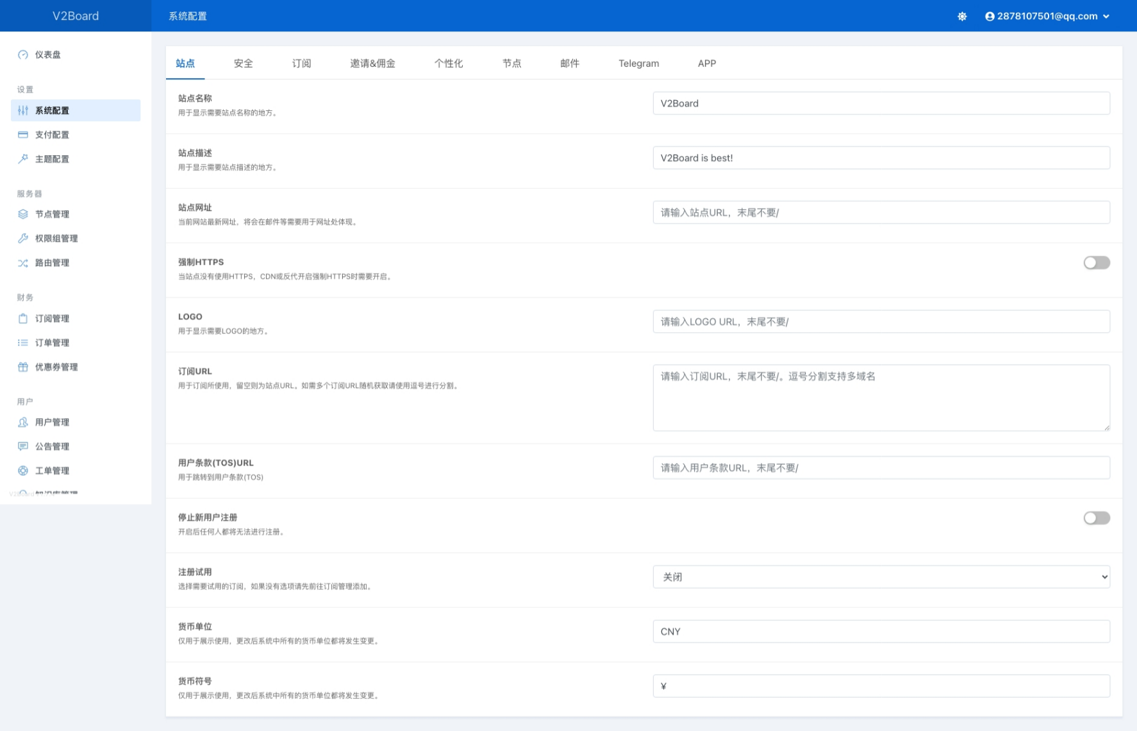The image size is (1137, 731).
Task: Open the 注册试用 dropdown
Action: click(x=881, y=577)
